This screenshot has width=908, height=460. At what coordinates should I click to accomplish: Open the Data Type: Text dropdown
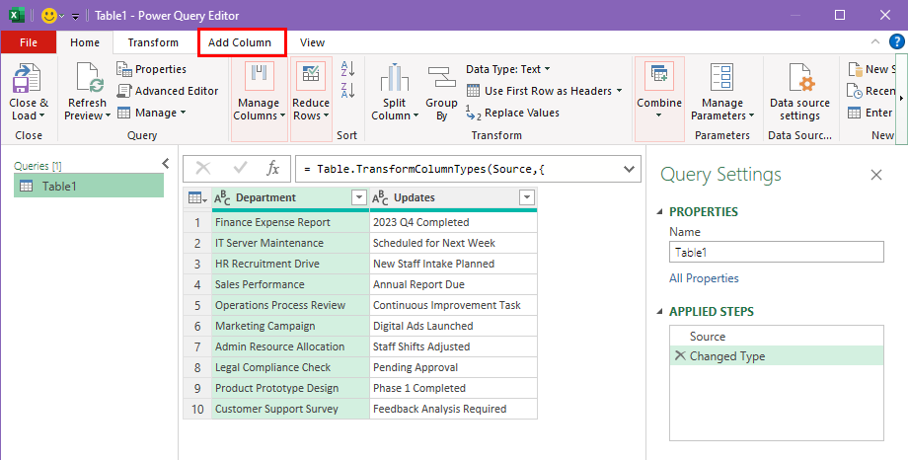click(x=508, y=69)
